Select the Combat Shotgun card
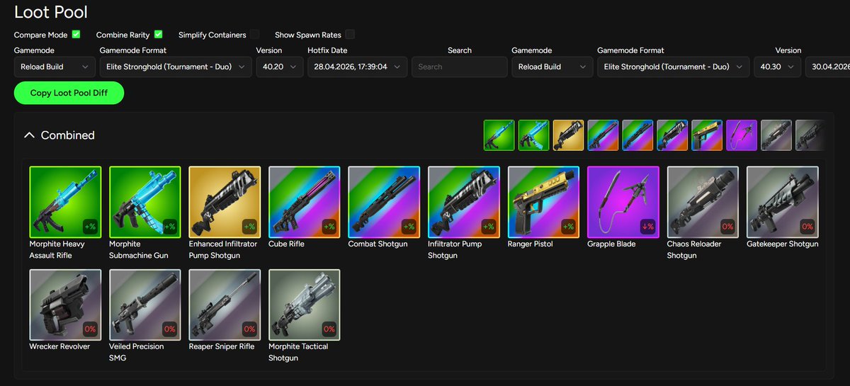This screenshot has height=386, width=850. (x=384, y=202)
